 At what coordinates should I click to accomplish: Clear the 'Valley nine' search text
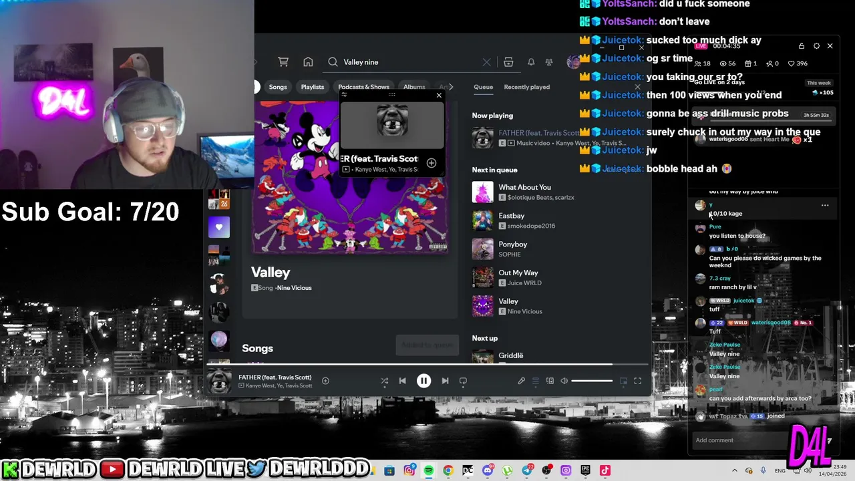[x=486, y=62]
